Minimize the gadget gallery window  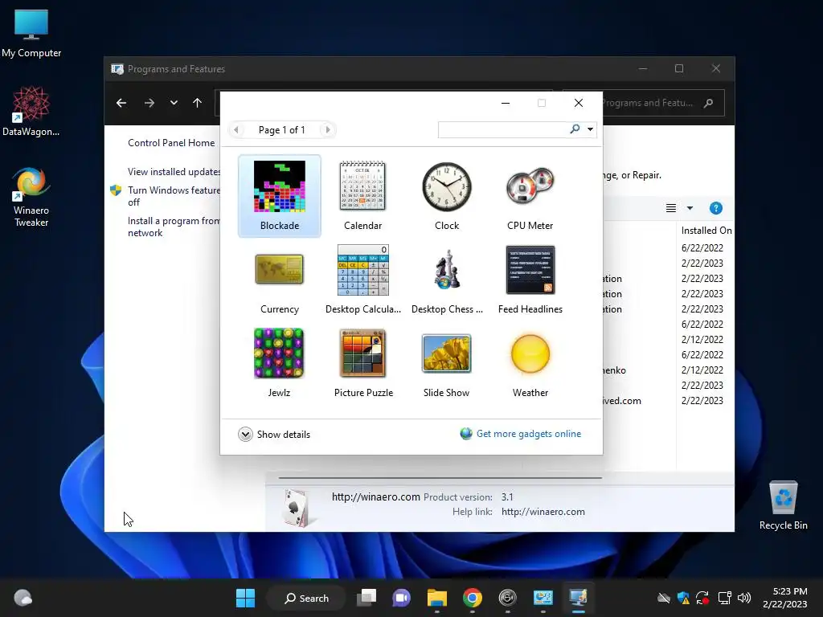506,103
